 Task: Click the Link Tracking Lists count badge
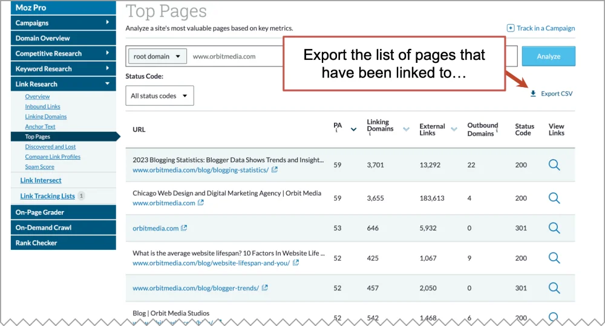81,195
